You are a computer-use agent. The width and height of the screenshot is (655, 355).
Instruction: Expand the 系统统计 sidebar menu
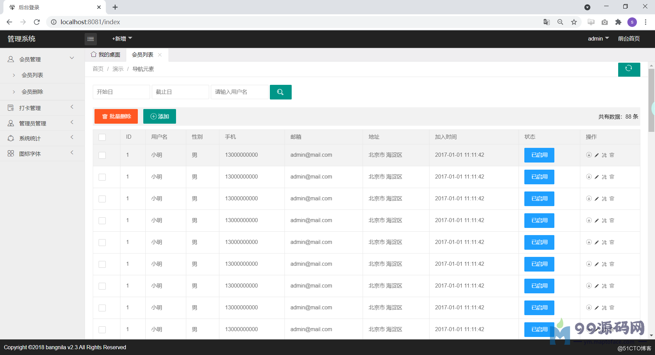42,138
